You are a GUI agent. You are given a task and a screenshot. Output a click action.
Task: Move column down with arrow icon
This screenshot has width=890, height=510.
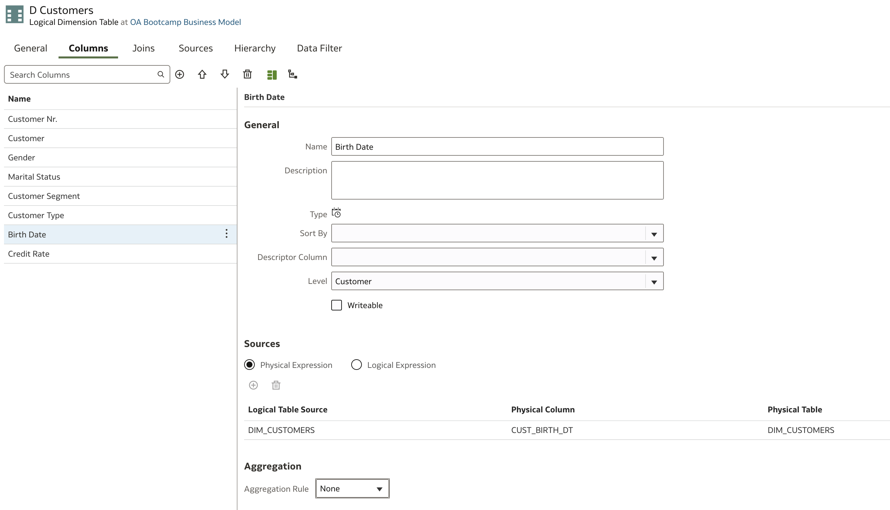click(225, 74)
